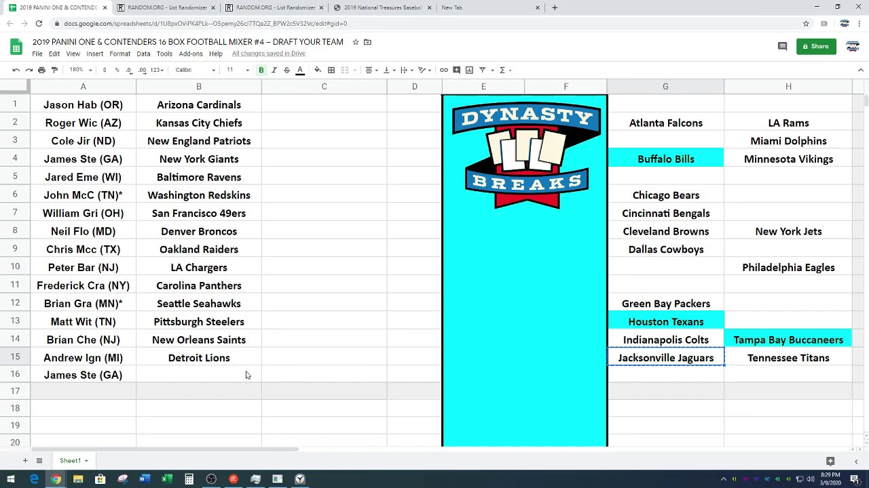This screenshot has height=488, width=869.
Task: Open a new browser tab
Action: point(555,7)
